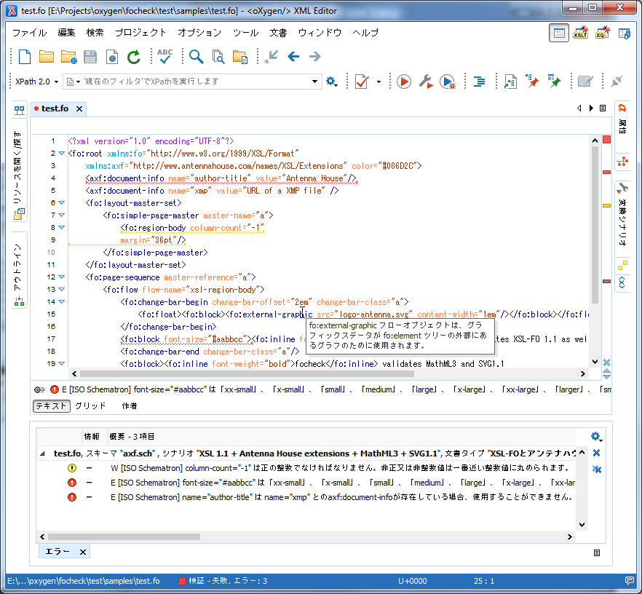This screenshot has height=594, width=642.
Task: Expand XPath expression history dropdown
Action: (314, 82)
